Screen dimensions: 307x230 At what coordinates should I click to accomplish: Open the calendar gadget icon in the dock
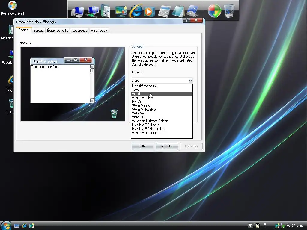[x=192, y=11]
